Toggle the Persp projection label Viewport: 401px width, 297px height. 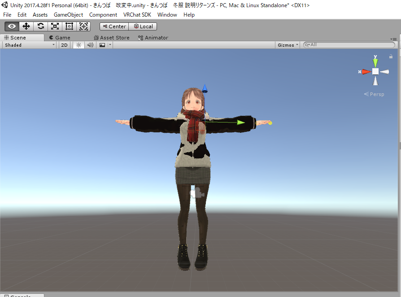point(374,94)
